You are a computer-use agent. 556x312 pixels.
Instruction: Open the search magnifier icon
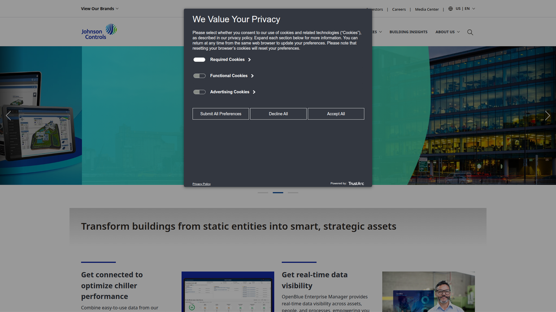pos(470,32)
